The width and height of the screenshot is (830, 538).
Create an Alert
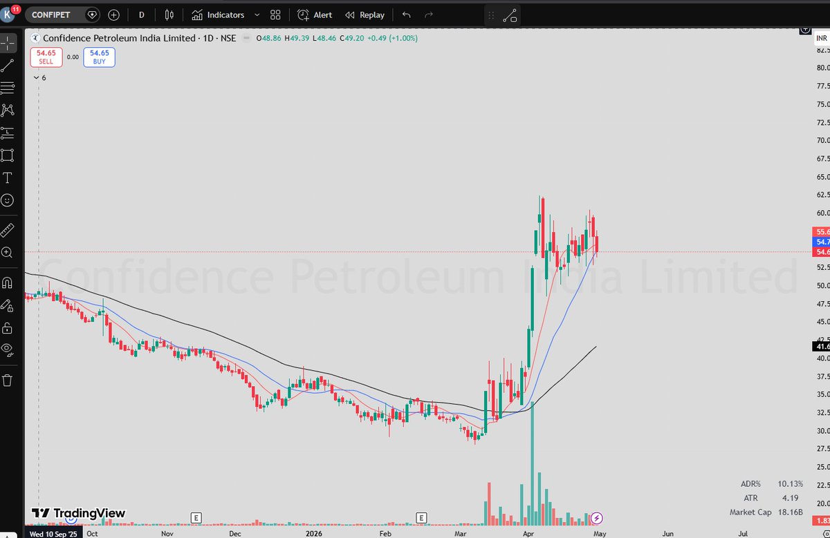tap(315, 15)
